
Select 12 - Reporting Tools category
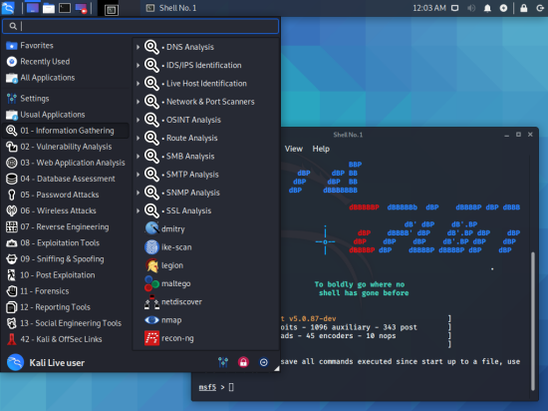click(66, 307)
